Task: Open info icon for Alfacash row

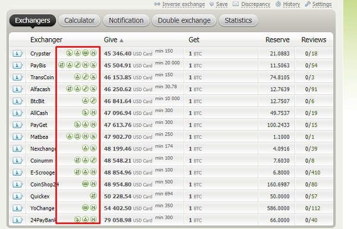Action: pos(17,89)
